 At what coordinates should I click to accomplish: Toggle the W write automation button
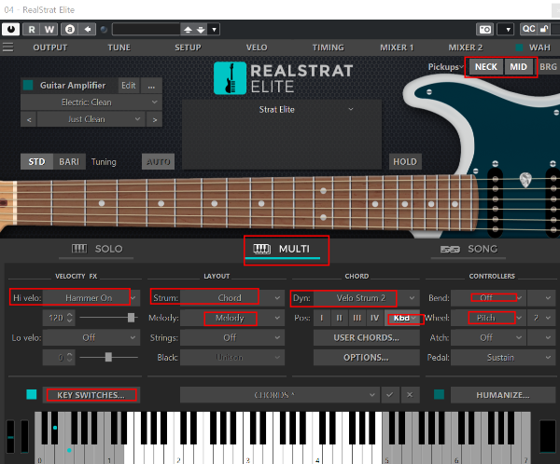click(49, 29)
